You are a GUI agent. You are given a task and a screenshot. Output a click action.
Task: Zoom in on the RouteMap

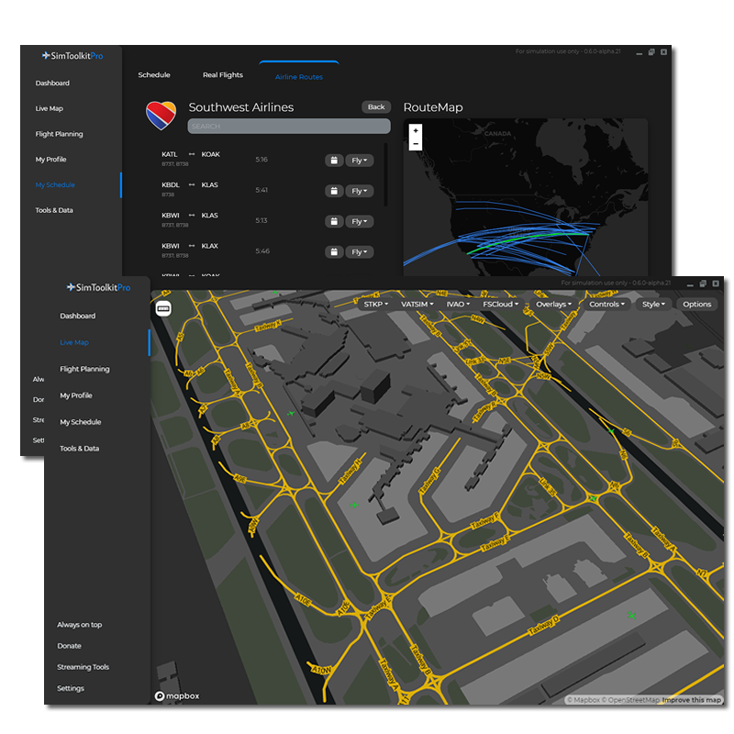416,130
